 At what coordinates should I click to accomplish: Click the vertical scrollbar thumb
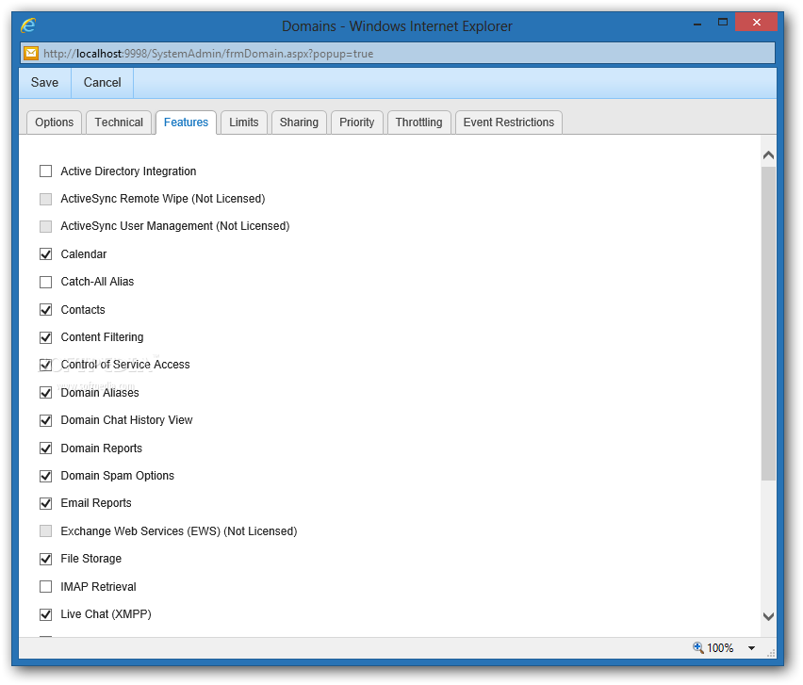click(768, 323)
